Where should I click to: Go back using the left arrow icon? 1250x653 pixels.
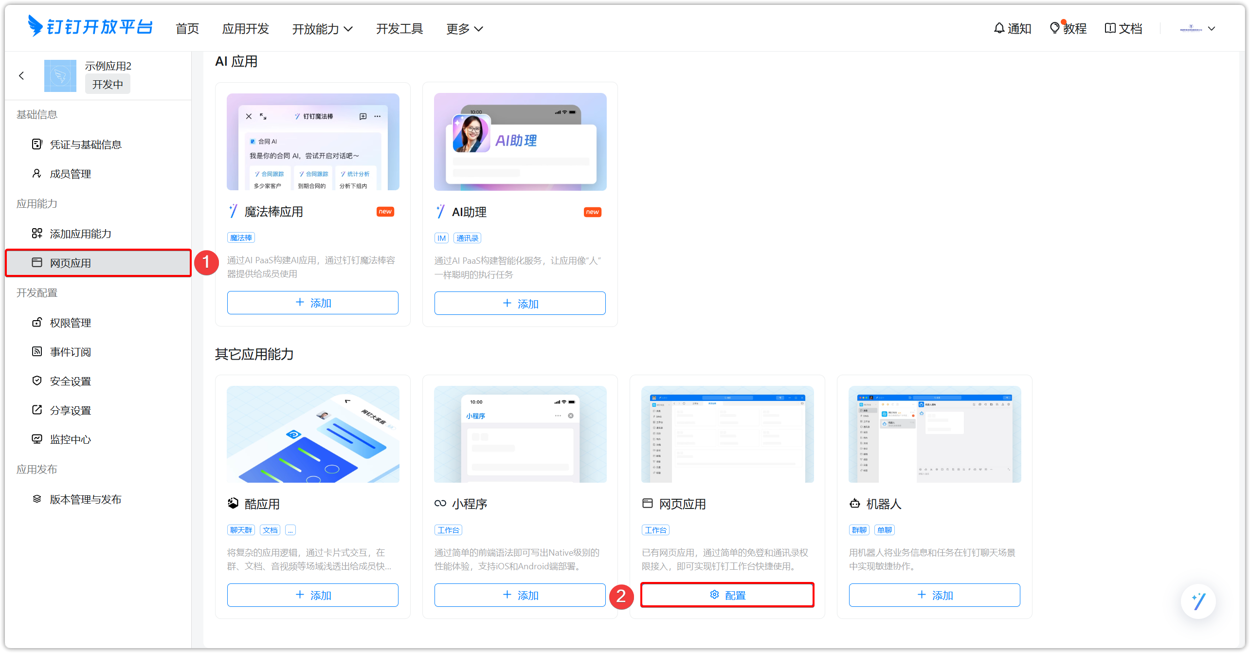[21, 75]
